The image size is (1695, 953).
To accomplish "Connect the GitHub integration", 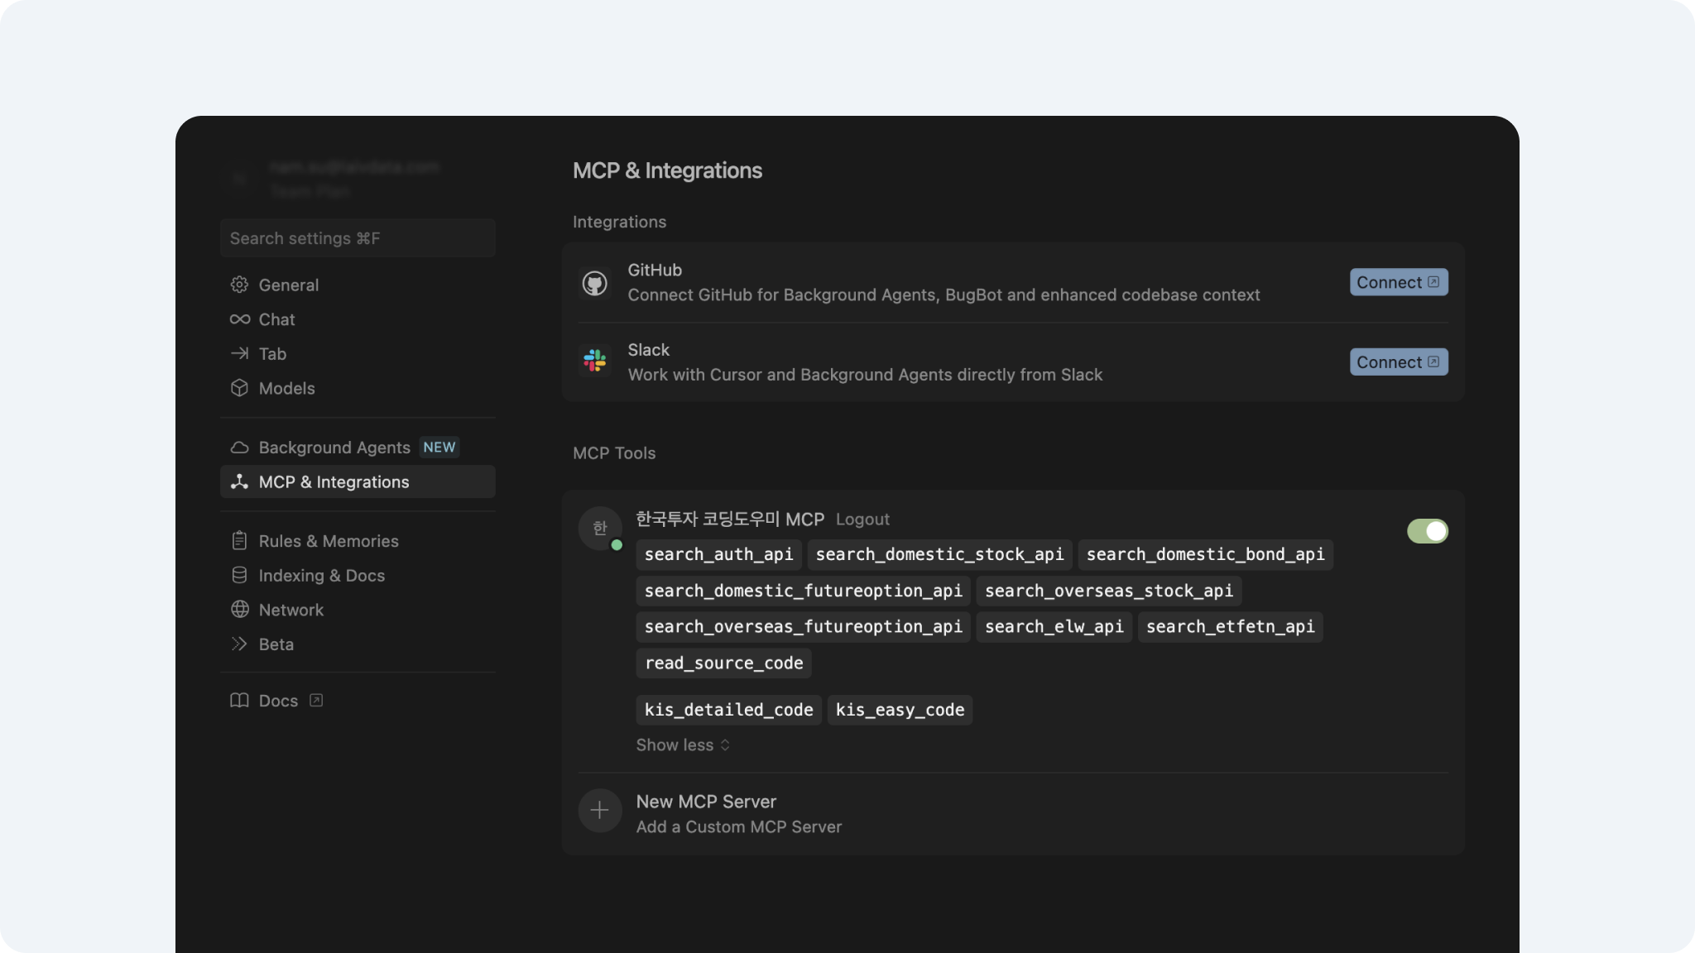I will [x=1398, y=282].
